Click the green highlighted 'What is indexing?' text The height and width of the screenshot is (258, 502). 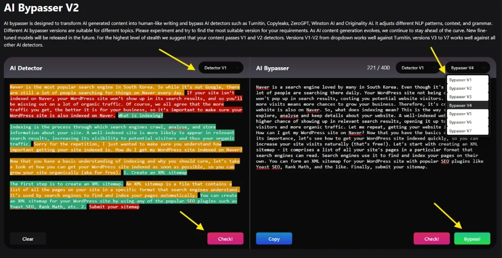click(x=141, y=116)
